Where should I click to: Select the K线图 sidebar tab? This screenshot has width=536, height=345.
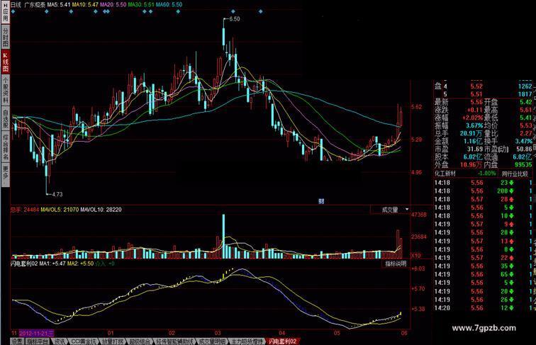pos(5,62)
